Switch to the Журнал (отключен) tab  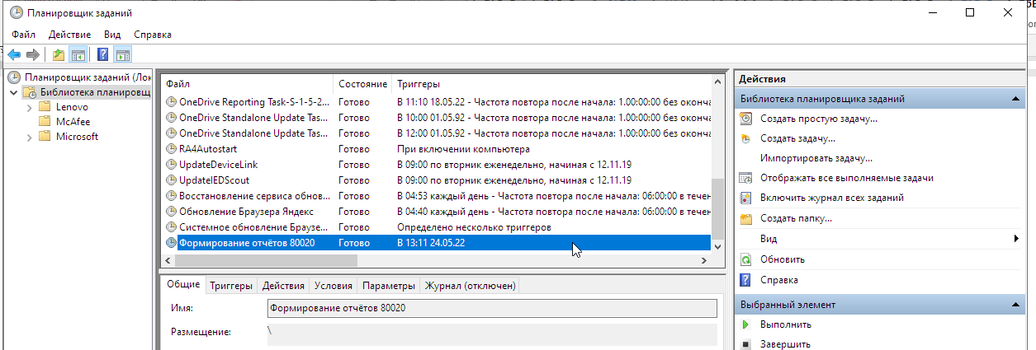point(470,286)
